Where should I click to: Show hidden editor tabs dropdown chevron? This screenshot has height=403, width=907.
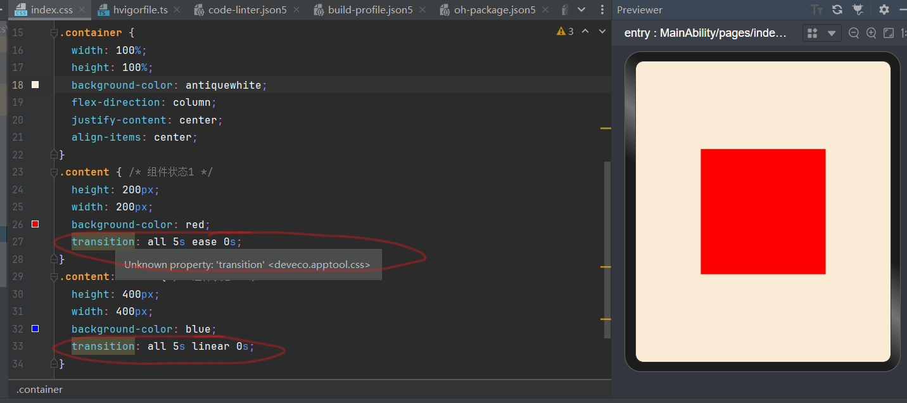pos(581,10)
